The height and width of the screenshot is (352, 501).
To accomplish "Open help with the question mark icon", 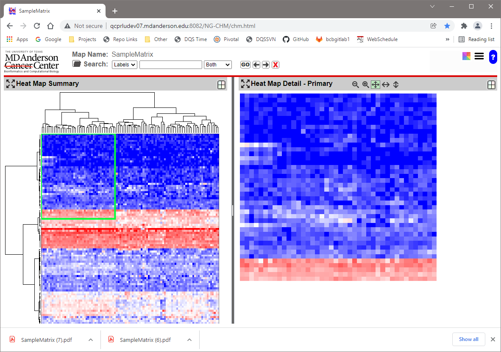I will point(493,56).
